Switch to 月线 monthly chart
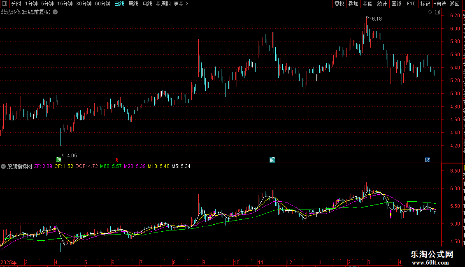The image size is (465, 267). (147, 4)
